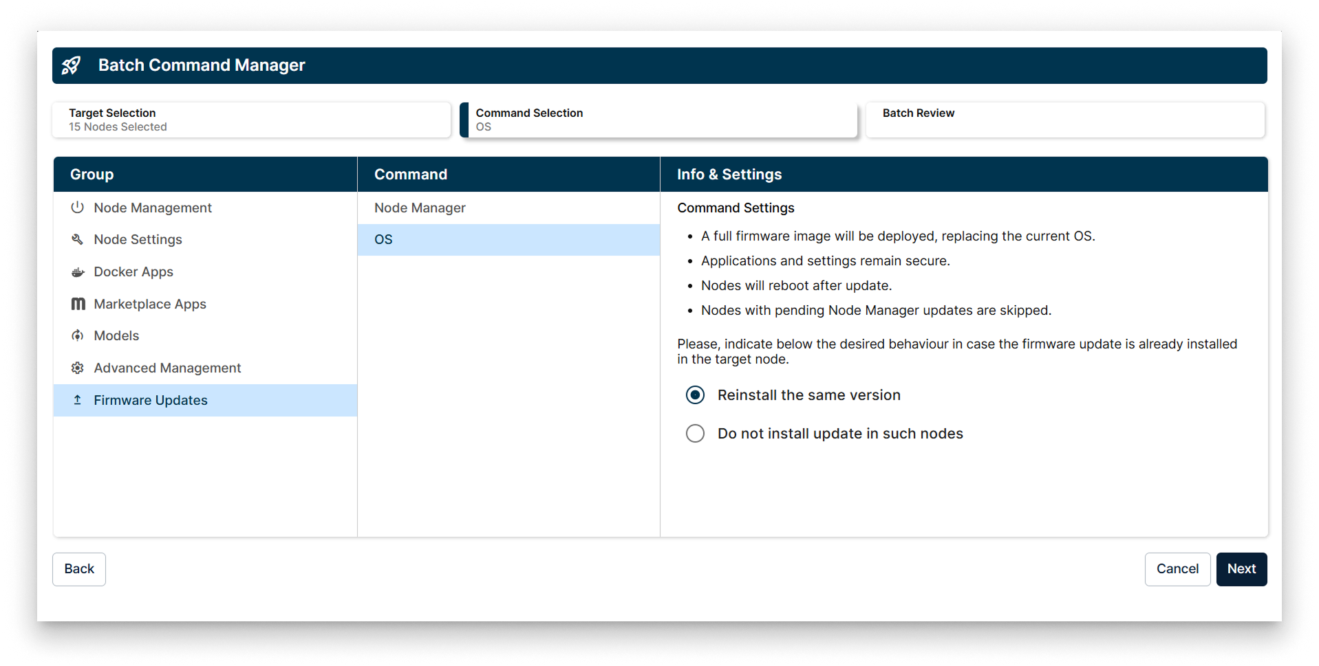Open the Firmware Updates group
The height and width of the screenshot is (666, 1319).
pyautogui.click(x=151, y=400)
